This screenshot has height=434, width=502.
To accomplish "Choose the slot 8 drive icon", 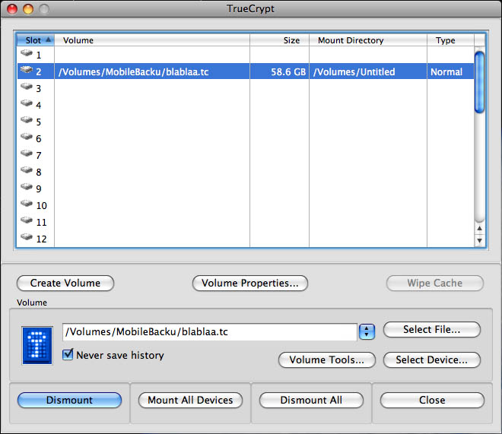I will point(27,172).
